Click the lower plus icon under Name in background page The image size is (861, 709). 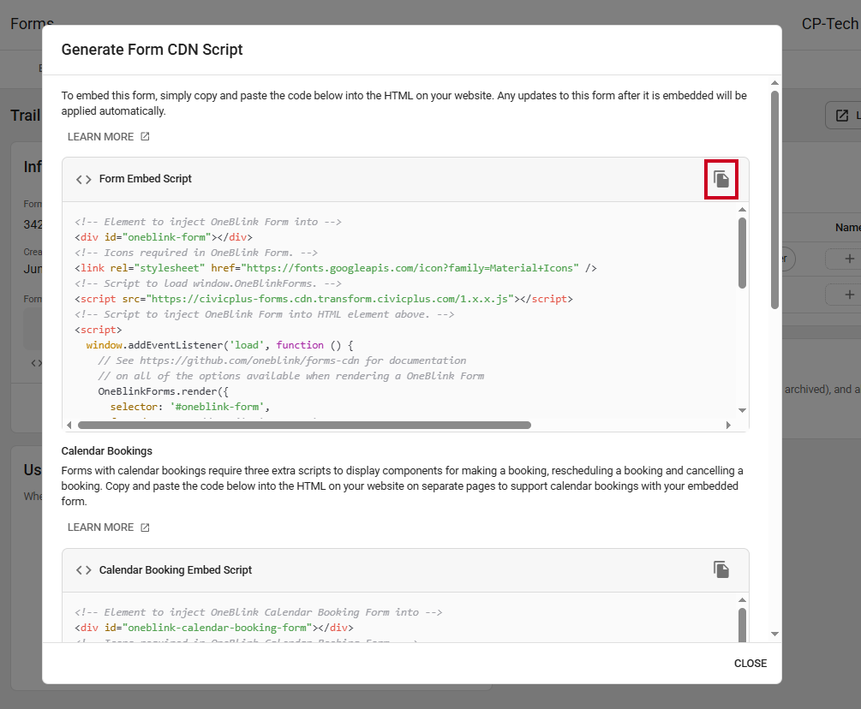click(x=849, y=295)
